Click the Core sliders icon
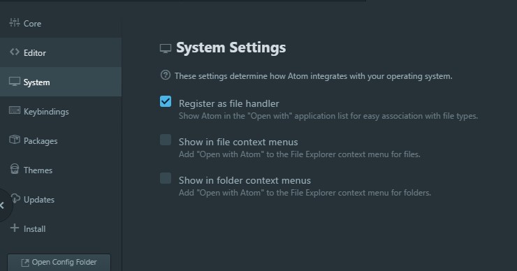 [15, 22]
